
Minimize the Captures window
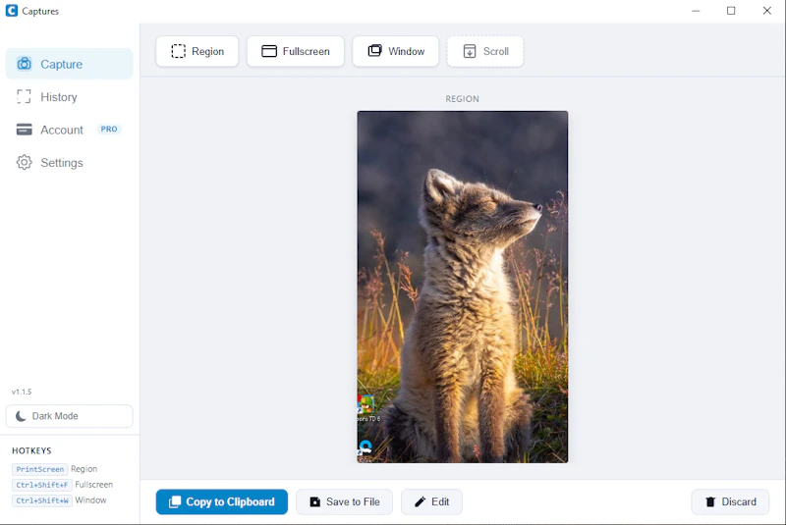(x=696, y=11)
